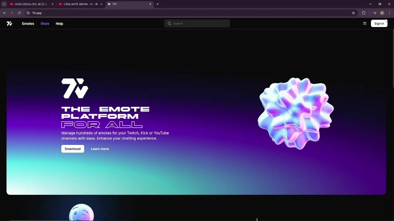Mute audio on WHITE WIDOW tab

click(96, 4)
